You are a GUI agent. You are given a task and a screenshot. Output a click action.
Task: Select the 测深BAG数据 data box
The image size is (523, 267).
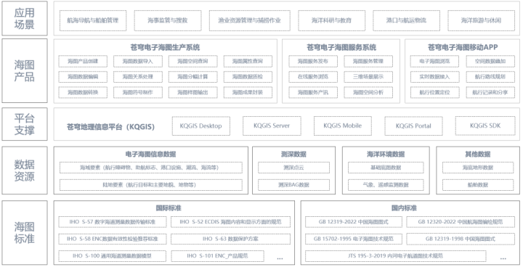coord(293,185)
